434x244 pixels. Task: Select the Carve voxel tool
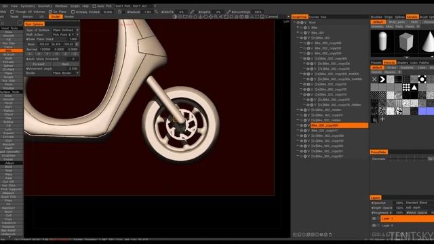coord(9,47)
